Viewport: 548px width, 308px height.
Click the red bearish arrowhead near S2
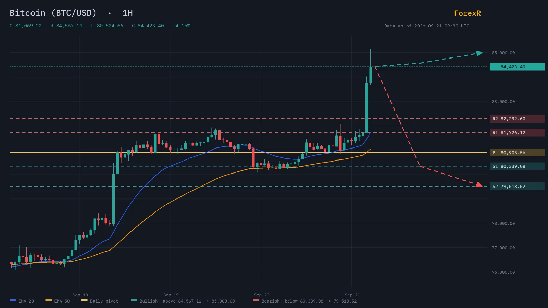point(480,185)
